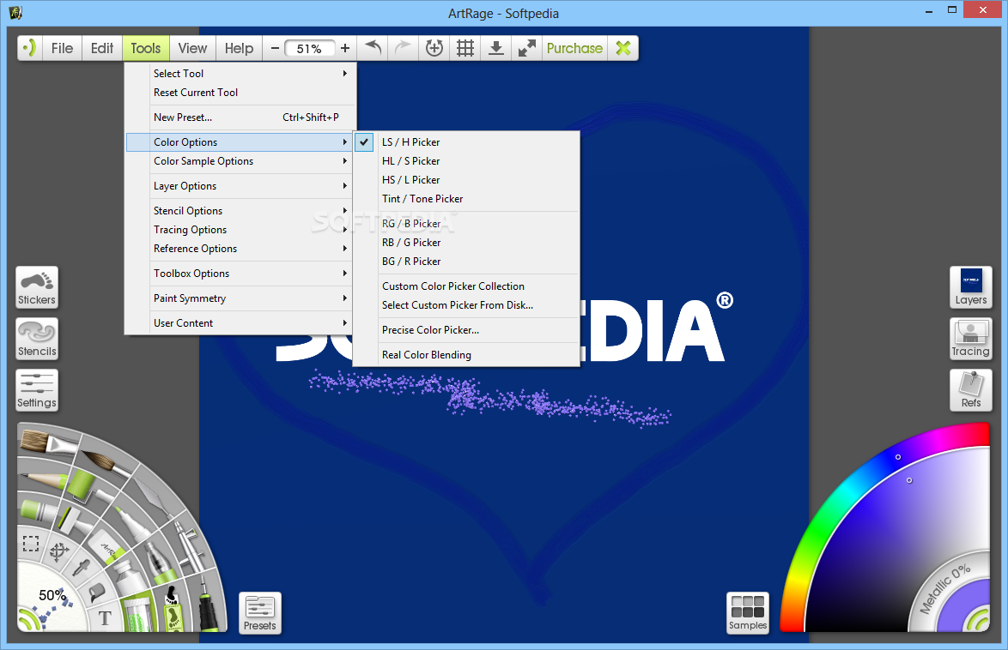1008x650 pixels.
Task: Choose HS / L Picker
Action: click(x=466, y=180)
